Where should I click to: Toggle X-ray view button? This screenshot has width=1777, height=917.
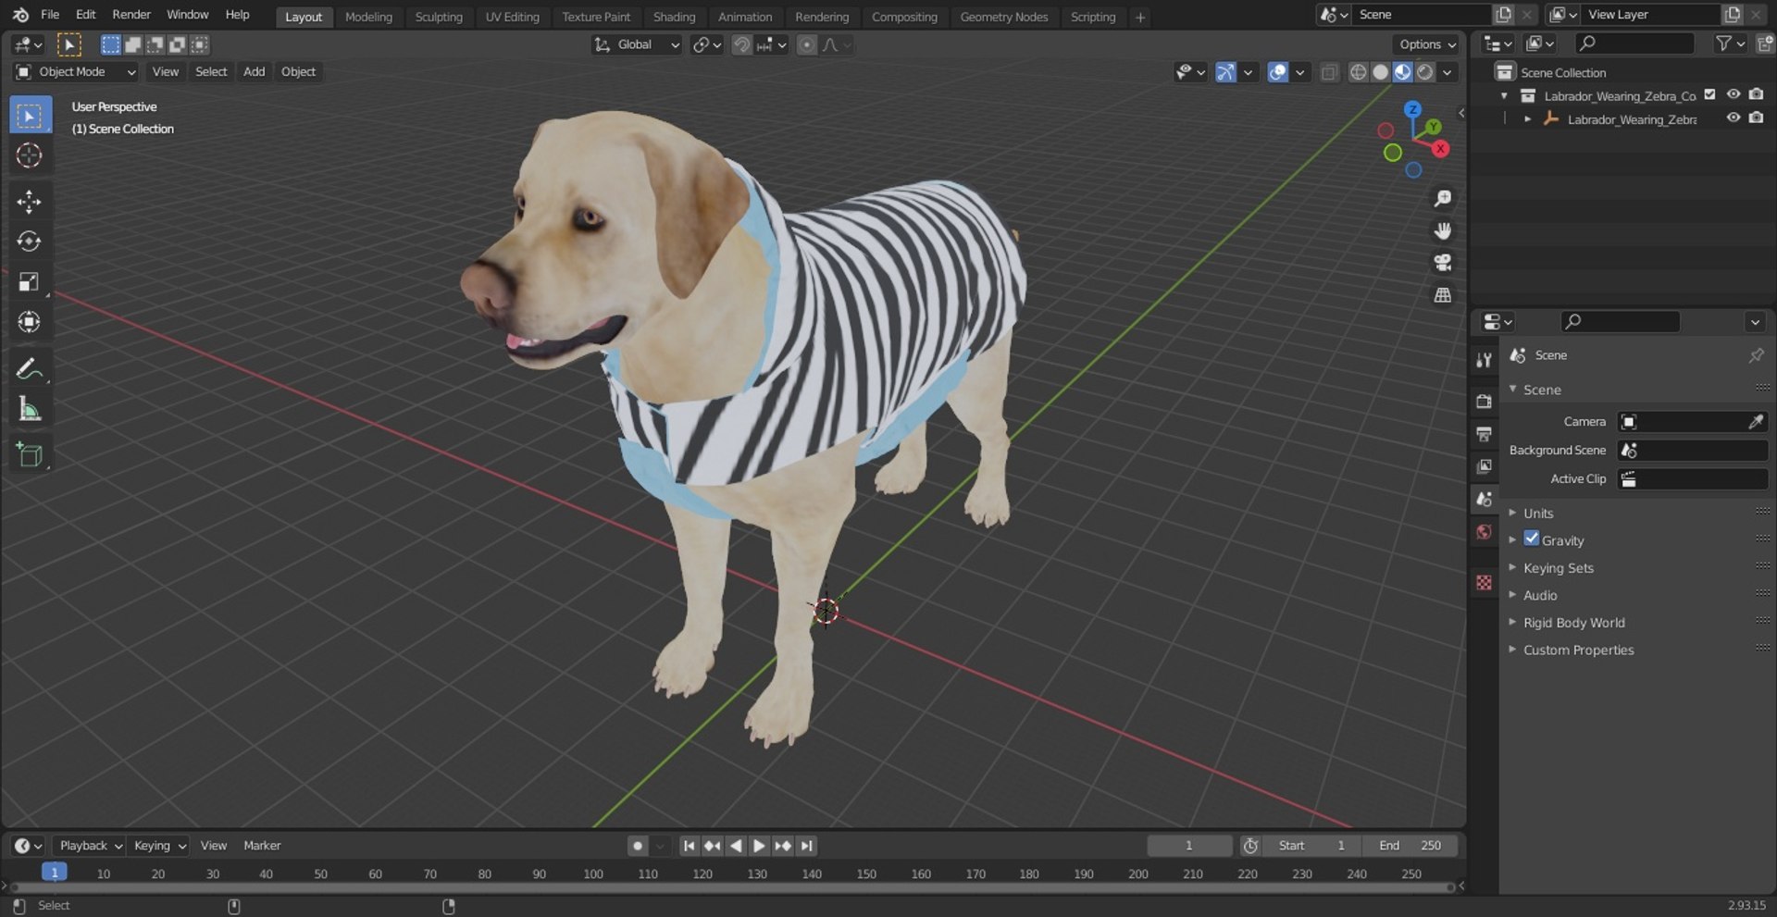pyautogui.click(x=1329, y=72)
